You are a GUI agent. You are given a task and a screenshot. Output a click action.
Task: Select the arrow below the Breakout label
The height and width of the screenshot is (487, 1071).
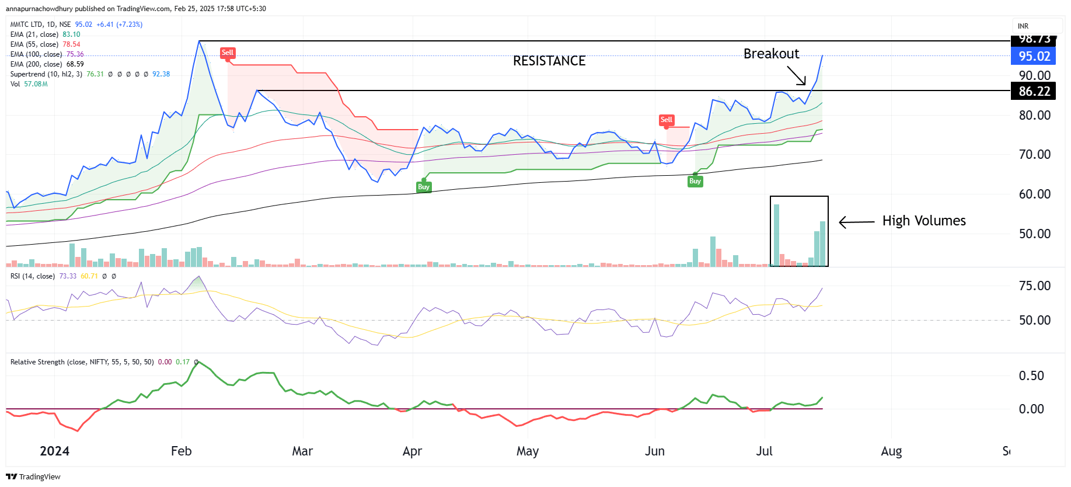pyautogui.click(x=796, y=75)
